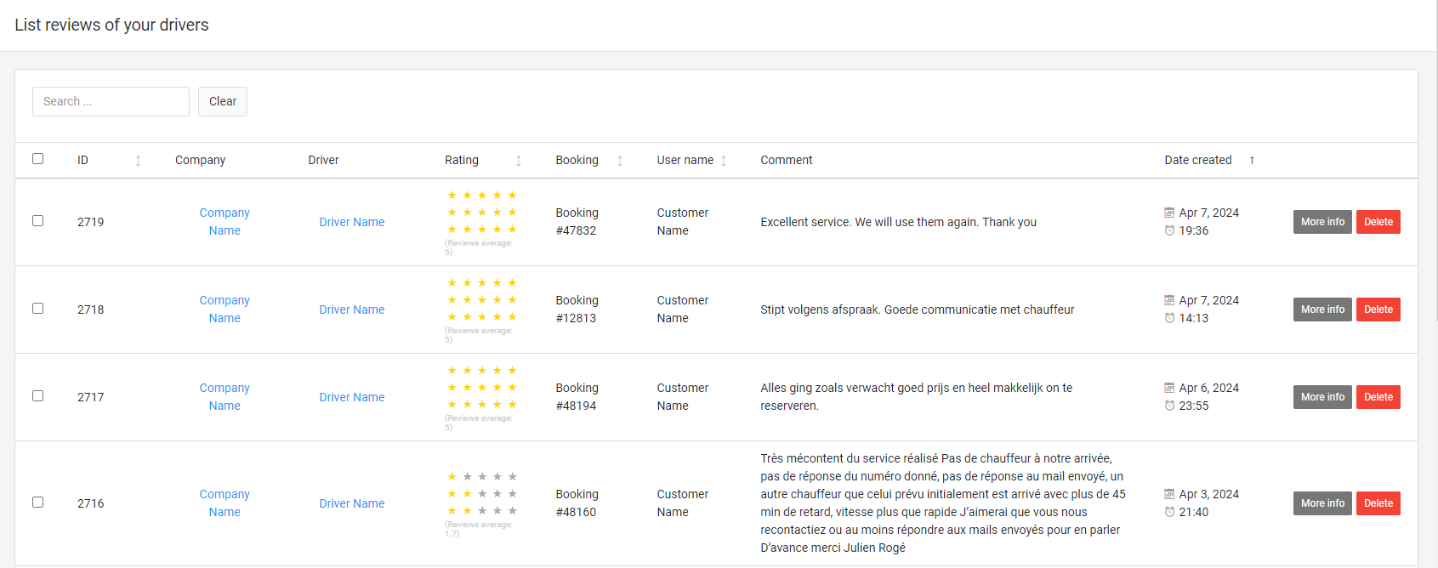
Task: Click star rating of review 2719
Action: (481, 213)
